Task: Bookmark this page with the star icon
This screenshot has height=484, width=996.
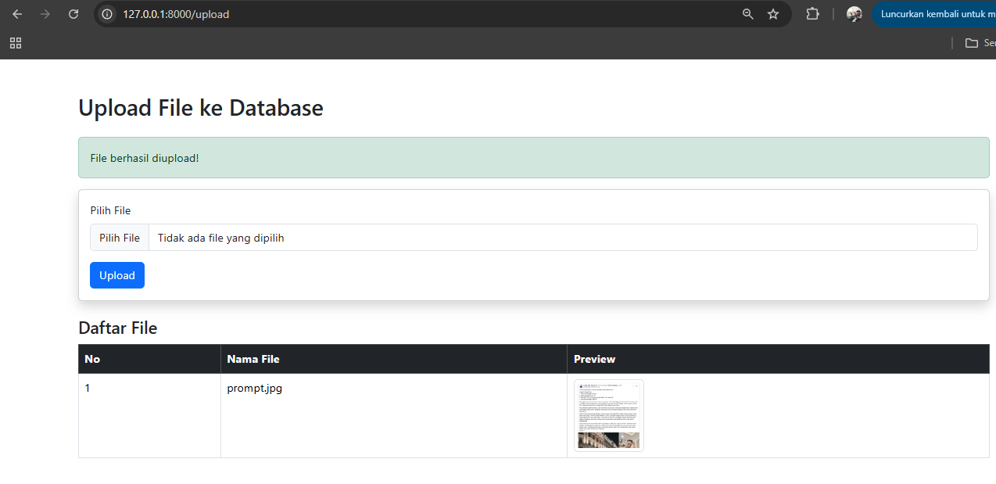Action: [773, 14]
